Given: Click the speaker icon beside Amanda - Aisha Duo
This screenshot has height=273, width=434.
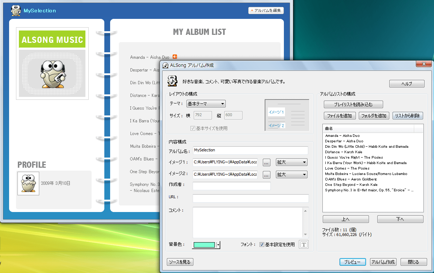Looking at the screenshot, I should tap(174, 57).
